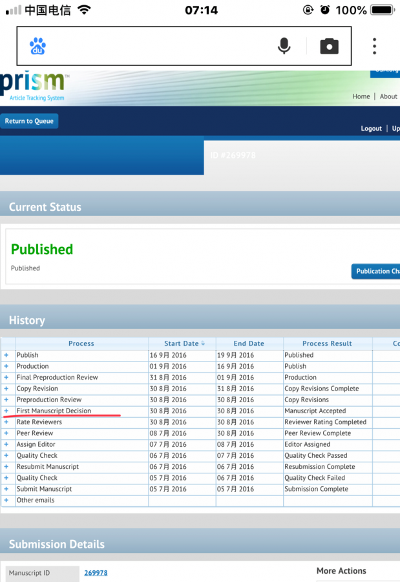Expand the Publish history row
The height and width of the screenshot is (582, 400).
coord(7,355)
